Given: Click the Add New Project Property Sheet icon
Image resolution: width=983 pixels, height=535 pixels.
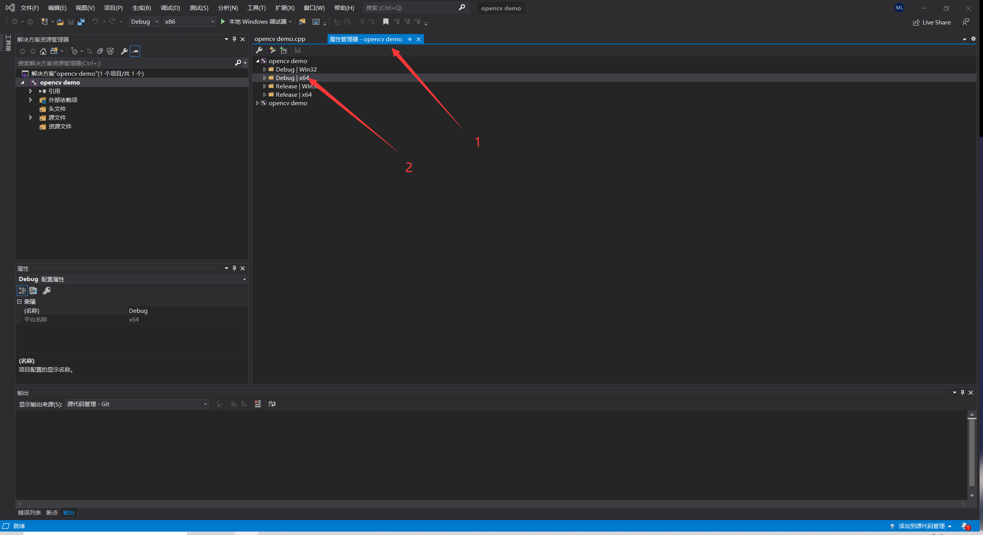Looking at the screenshot, I should tap(284, 50).
